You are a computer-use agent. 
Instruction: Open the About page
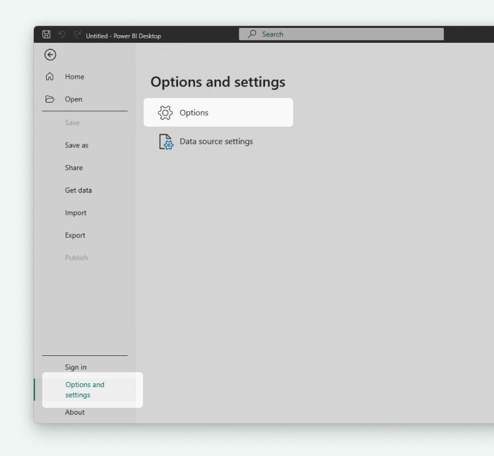pyautogui.click(x=75, y=412)
